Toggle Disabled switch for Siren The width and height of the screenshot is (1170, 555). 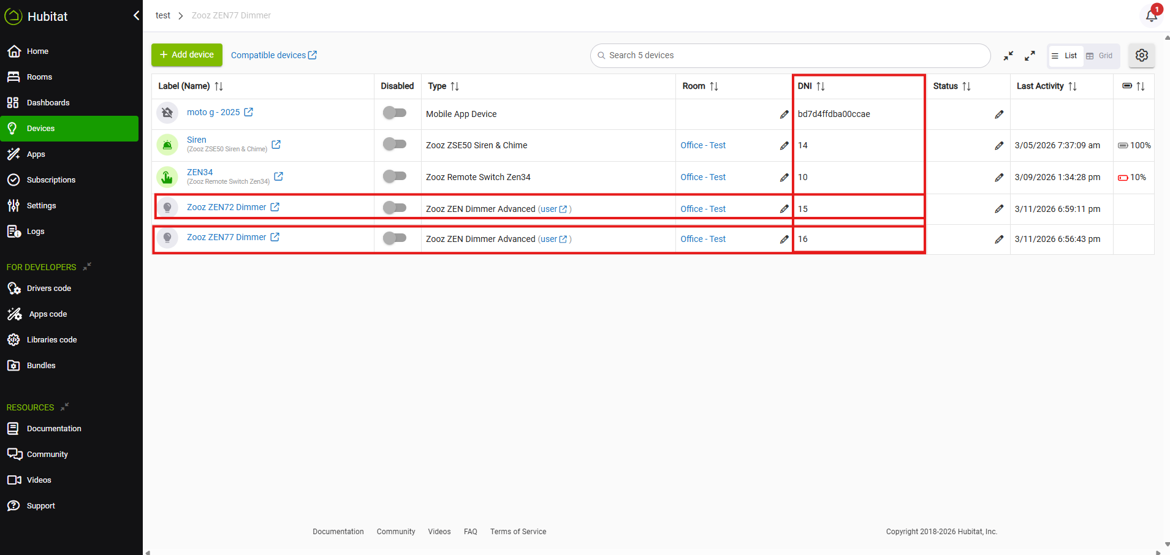(x=394, y=144)
